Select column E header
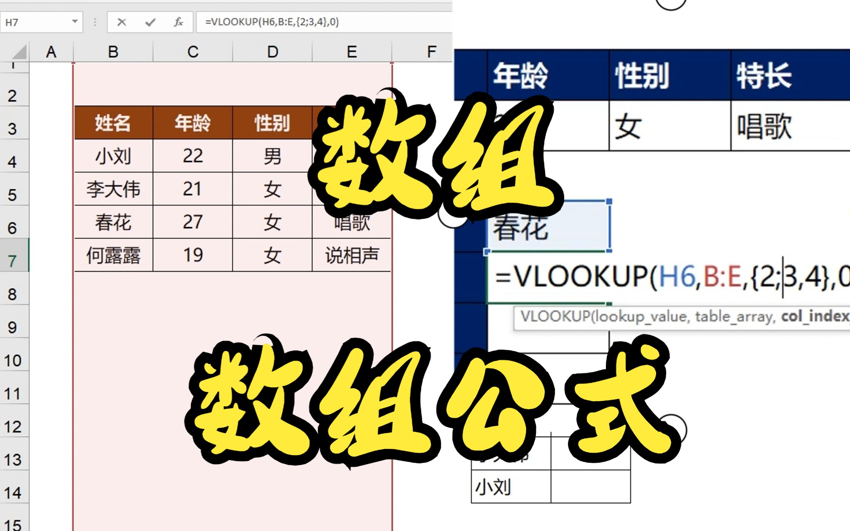The width and height of the screenshot is (850, 531). coord(352,52)
